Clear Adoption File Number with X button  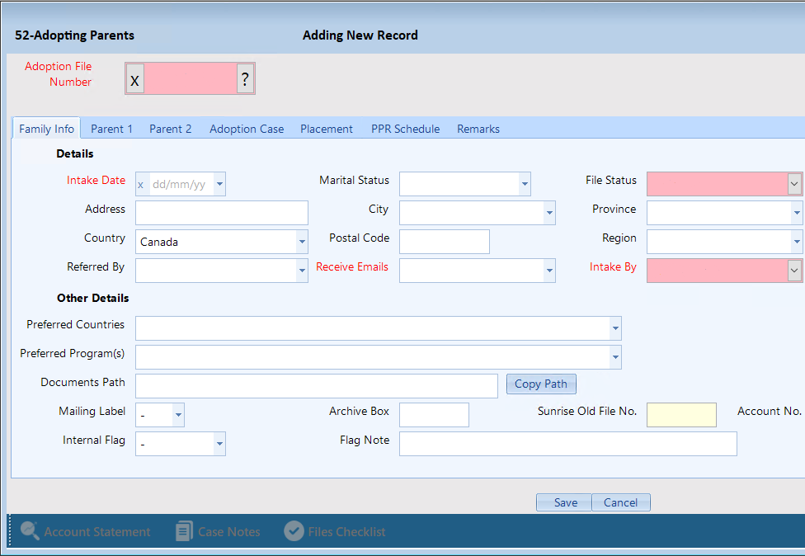pyautogui.click(x=134, y=80)
